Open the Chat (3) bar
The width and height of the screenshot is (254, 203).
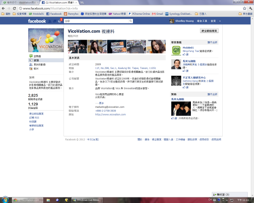[x=229, y=195]
